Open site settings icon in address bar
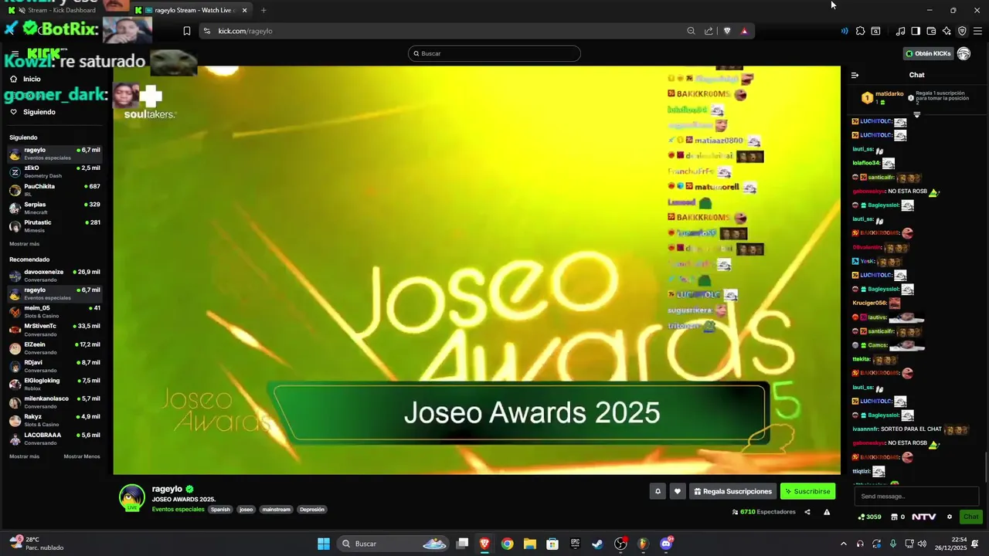The width and height of the screenshot is (989, 556). pyautogui.click(x=206, y=31)
